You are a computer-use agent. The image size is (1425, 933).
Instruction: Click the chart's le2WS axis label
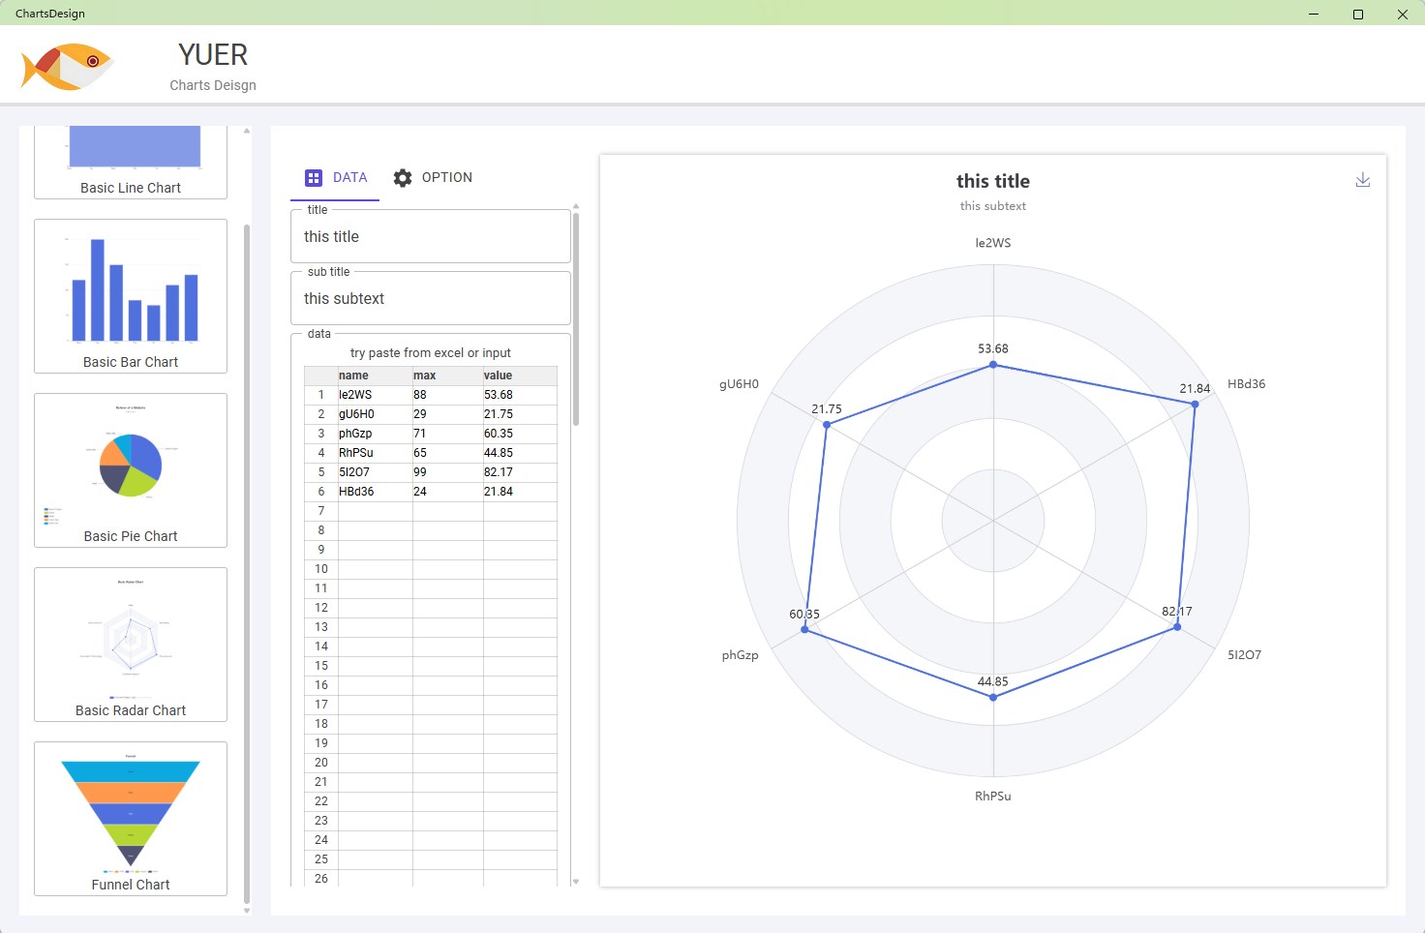coord(993,243)
